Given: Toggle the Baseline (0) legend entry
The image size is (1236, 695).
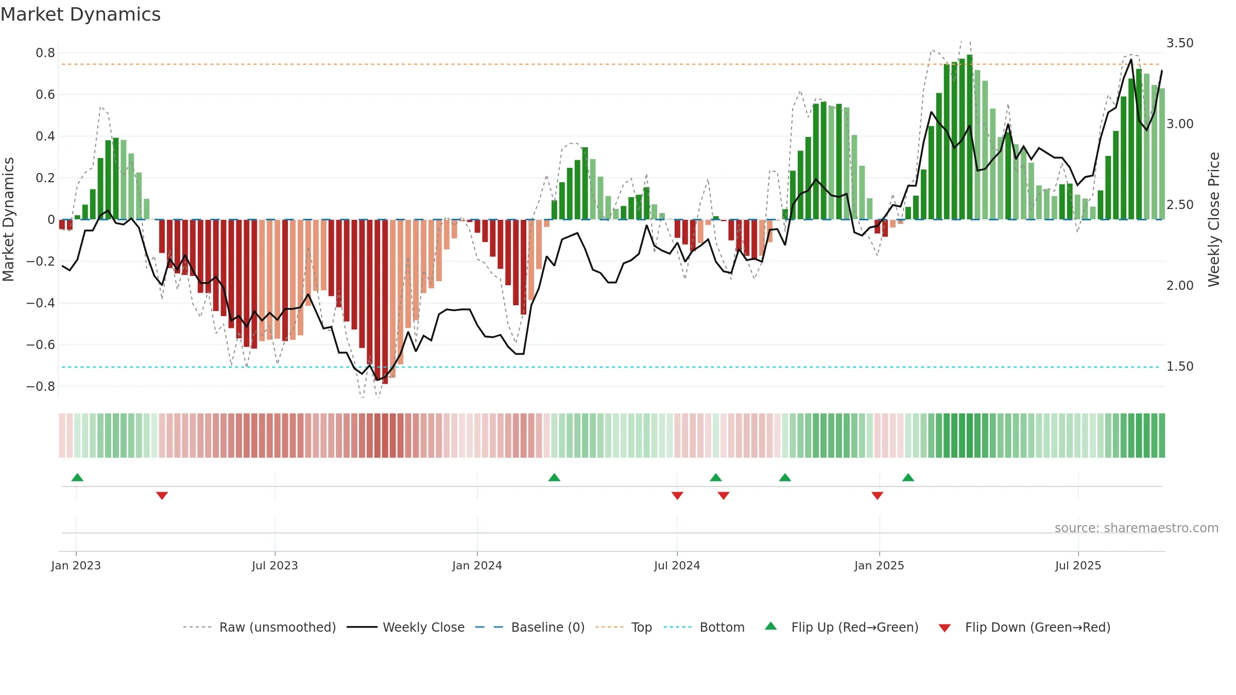Looking at the screenshot, I should click(x=529, y=627).
